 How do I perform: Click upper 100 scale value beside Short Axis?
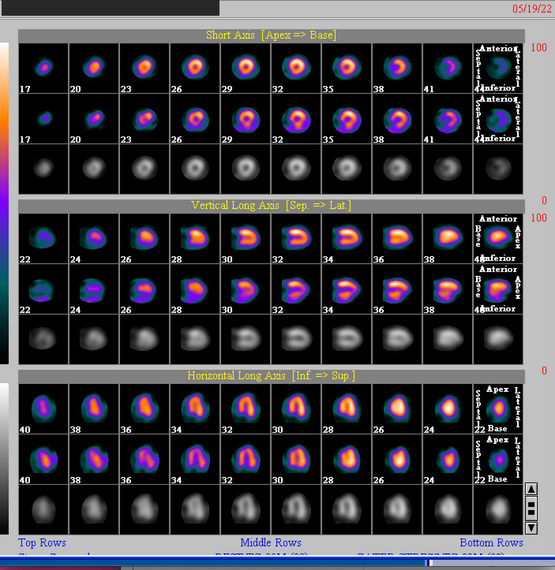(539, 48)
